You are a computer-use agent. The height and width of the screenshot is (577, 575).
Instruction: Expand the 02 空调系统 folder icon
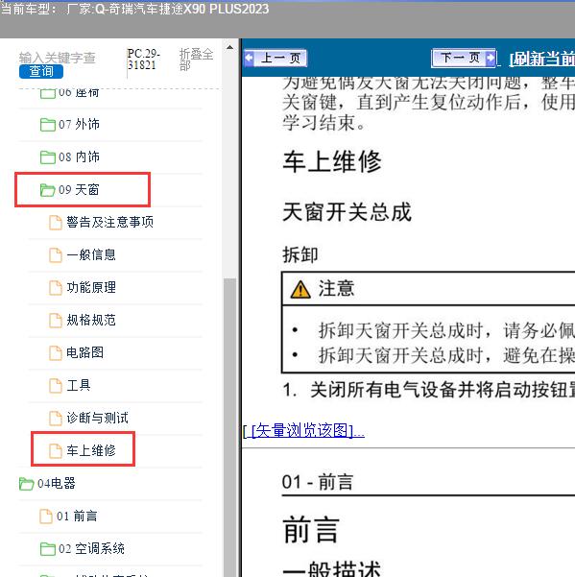click(x=47, y=549)
